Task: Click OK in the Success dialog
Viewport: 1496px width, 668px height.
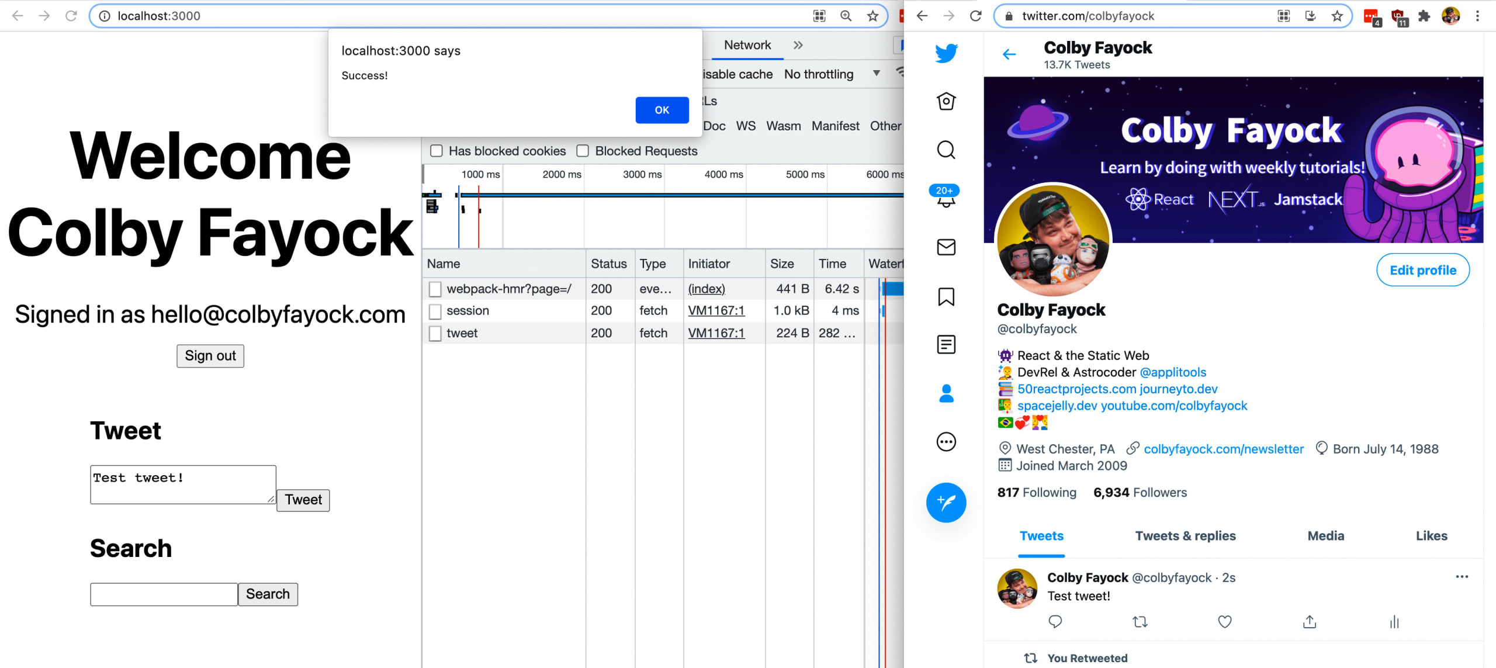Action: 662,110
